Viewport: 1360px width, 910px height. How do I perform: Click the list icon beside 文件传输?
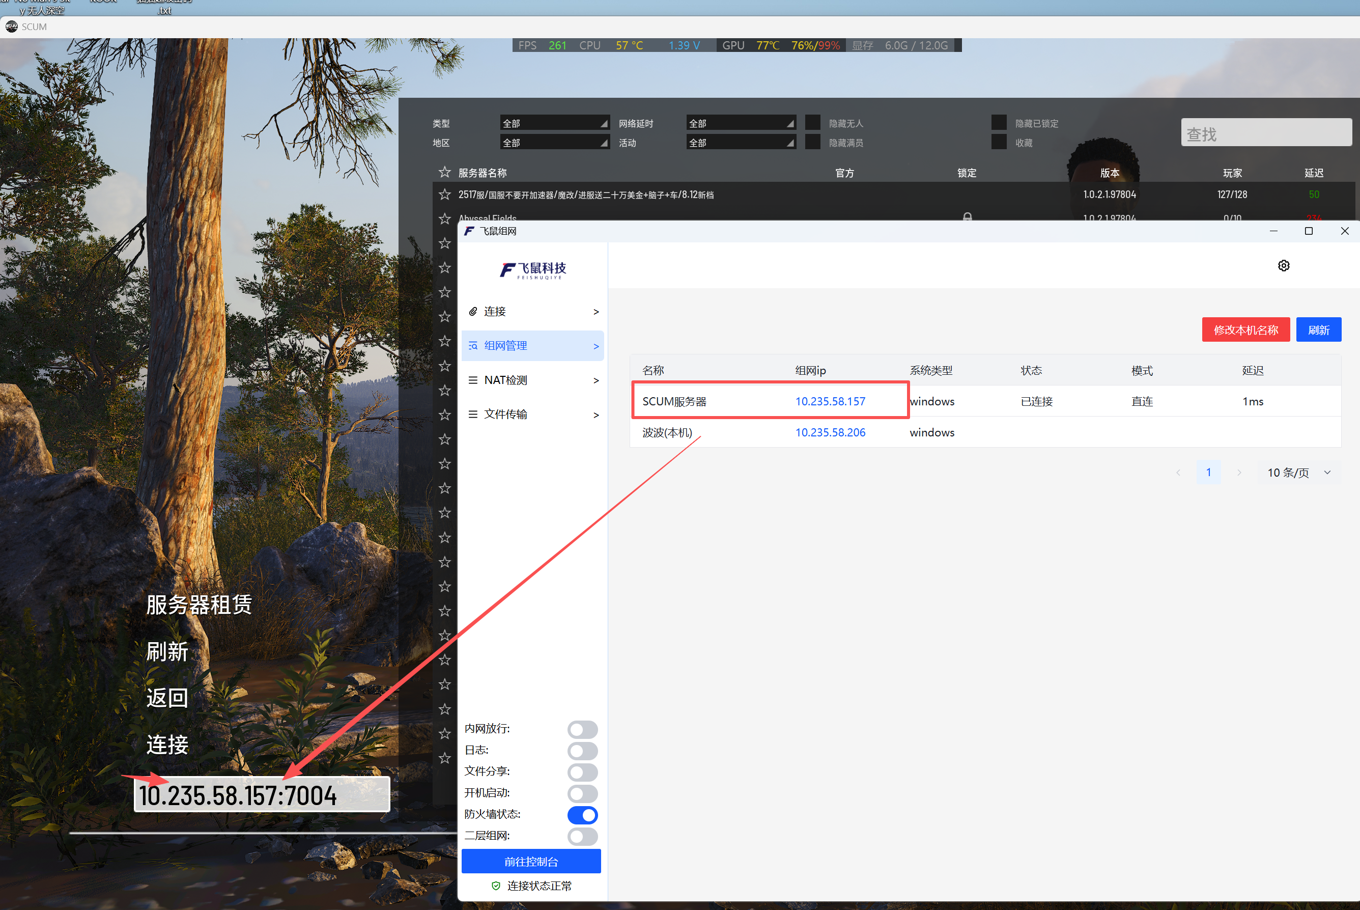click(473, 415)
